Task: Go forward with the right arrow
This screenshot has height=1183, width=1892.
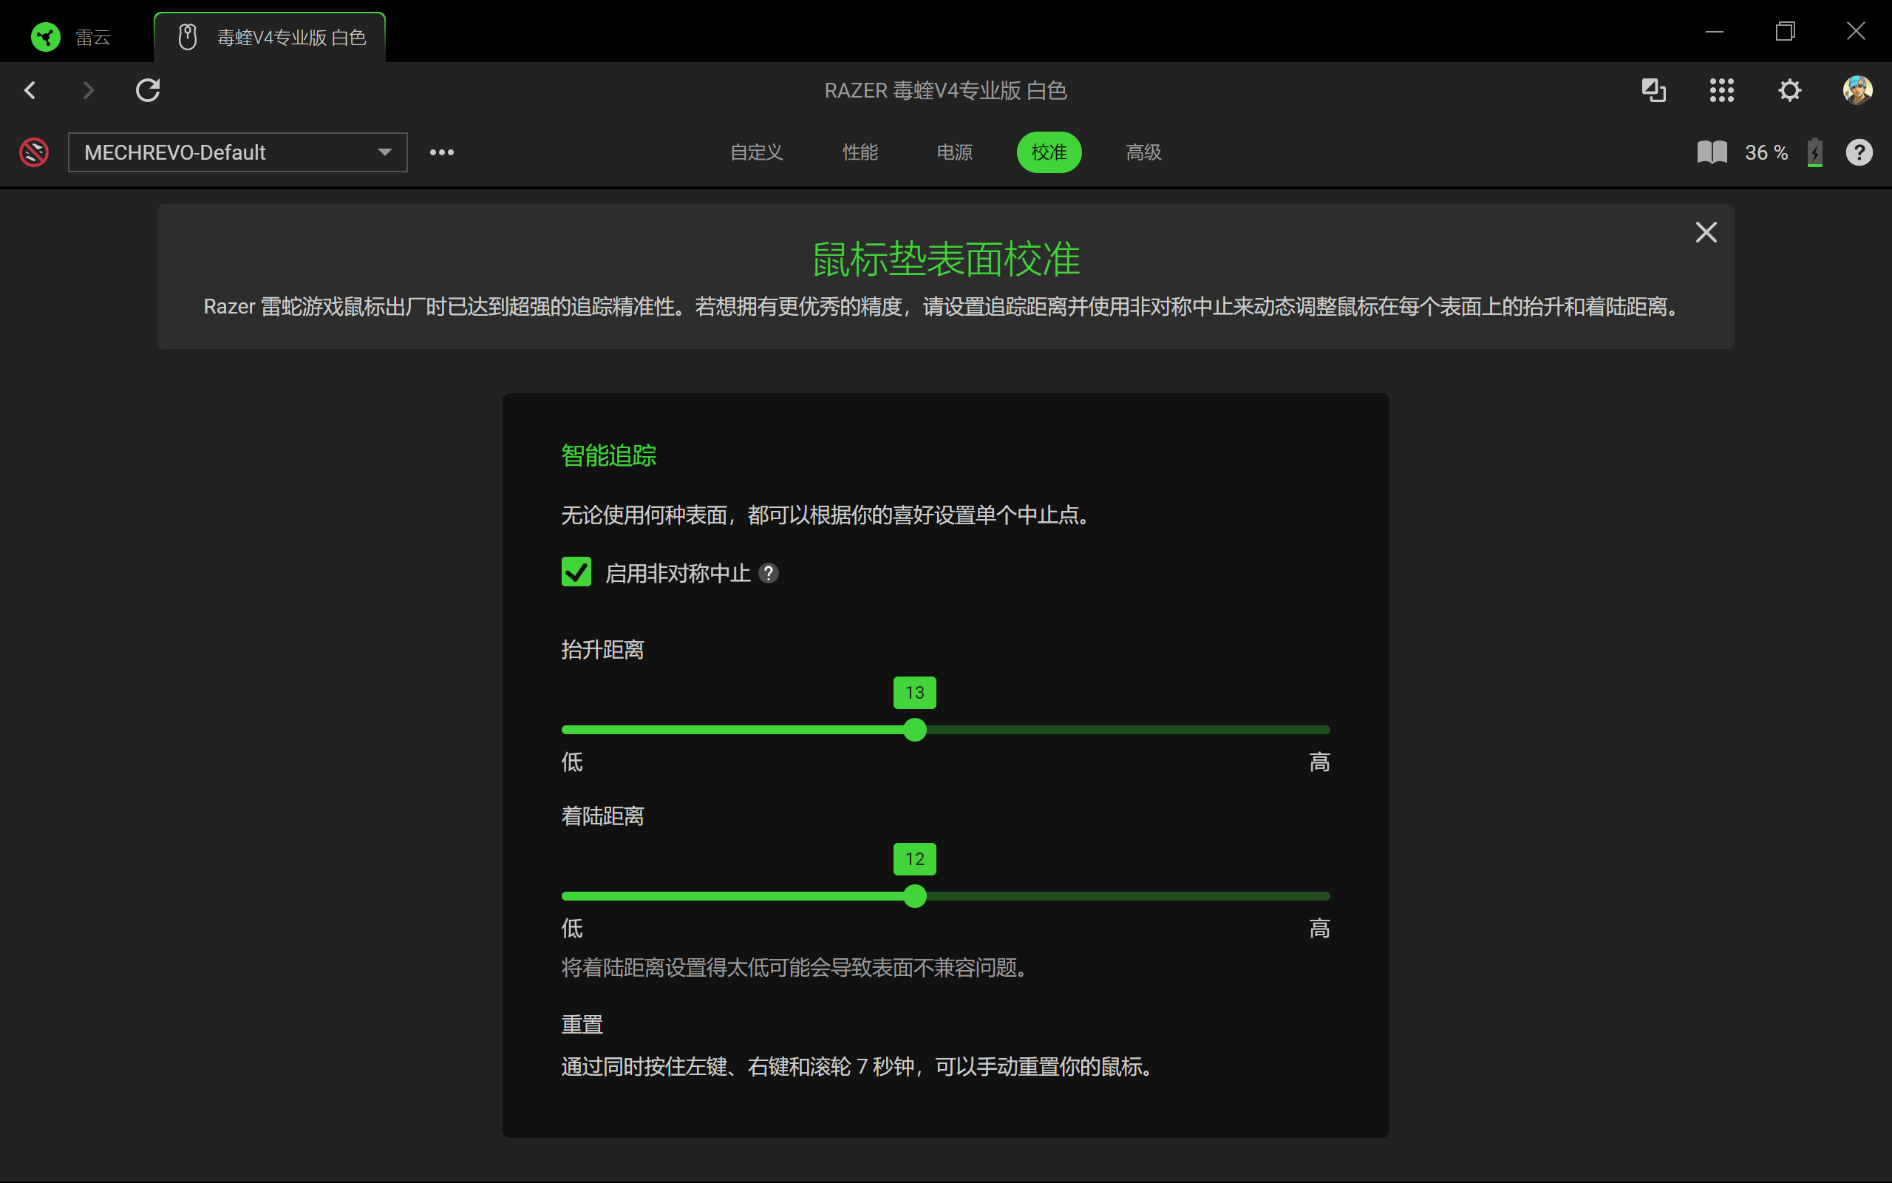Action: coord(89,90)
